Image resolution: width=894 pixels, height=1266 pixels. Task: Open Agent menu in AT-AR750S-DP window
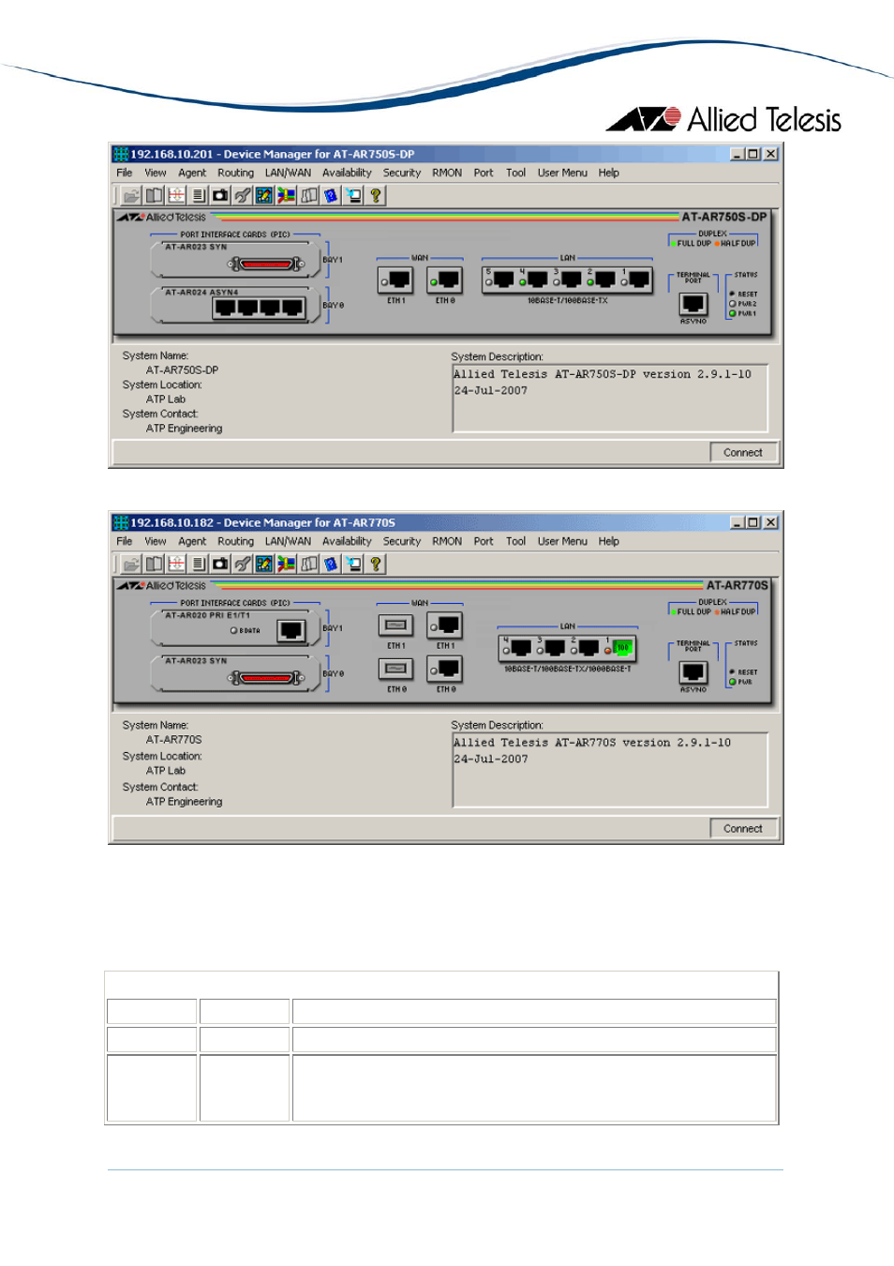point(192,173)
